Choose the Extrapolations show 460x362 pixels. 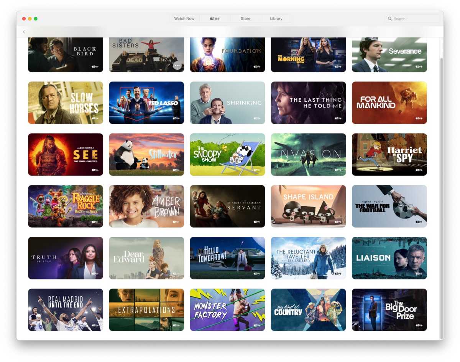click(x=146, y=310)
